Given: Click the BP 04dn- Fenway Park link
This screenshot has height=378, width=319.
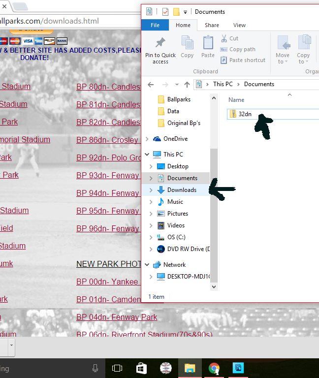Looking at the screenshot, I should pyautogui.click(x=117, y=317).
